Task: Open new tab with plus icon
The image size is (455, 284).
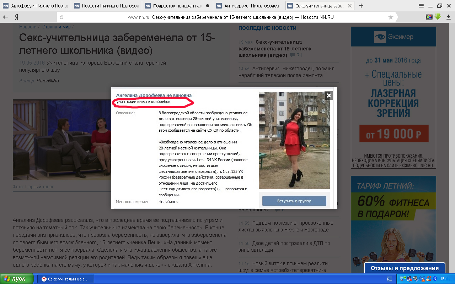Action: click(361, 6)
